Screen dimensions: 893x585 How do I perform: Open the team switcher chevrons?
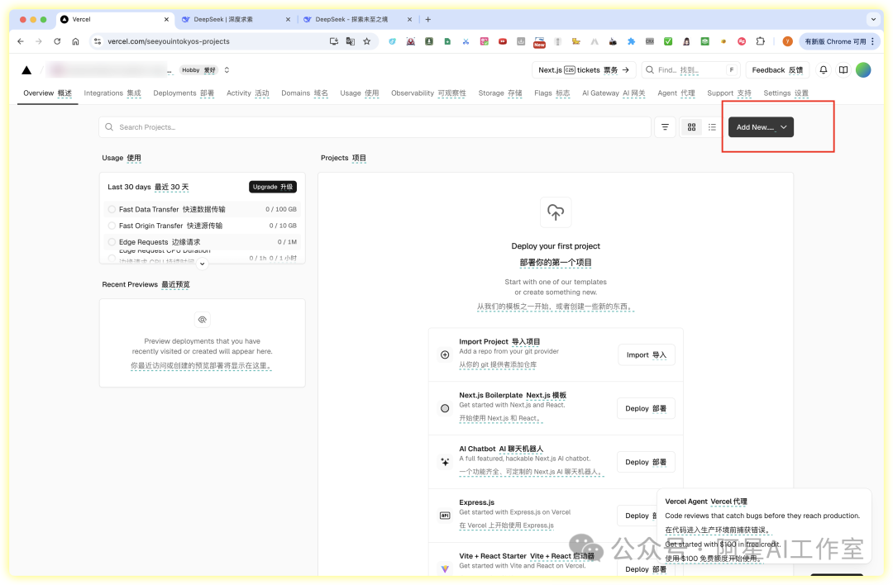[x=227, y=70]
